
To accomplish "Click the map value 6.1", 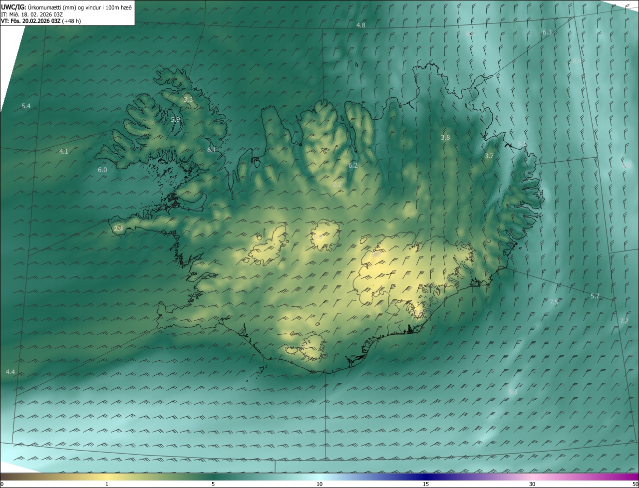I will click(x=212, y=150).
